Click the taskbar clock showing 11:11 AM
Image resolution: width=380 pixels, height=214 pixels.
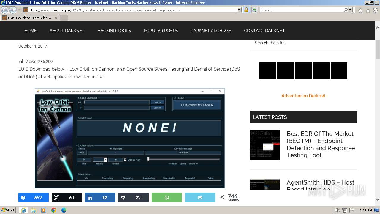[x=365, y=210]
